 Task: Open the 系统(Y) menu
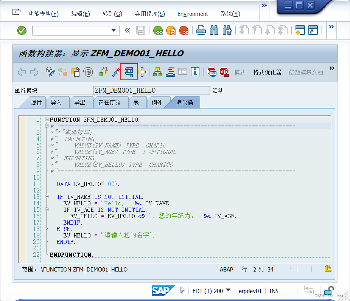click(x=230, y=14)
